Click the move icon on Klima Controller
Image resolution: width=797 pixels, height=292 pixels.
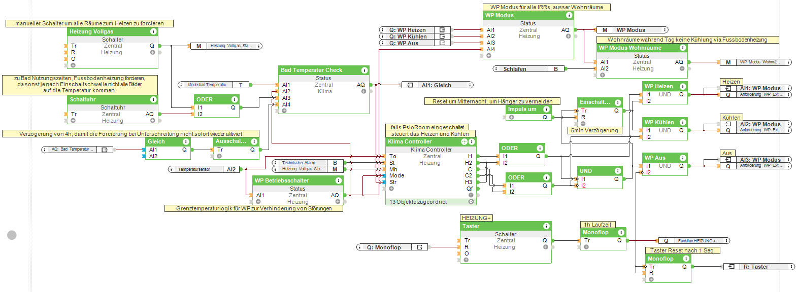pos(463,142)
